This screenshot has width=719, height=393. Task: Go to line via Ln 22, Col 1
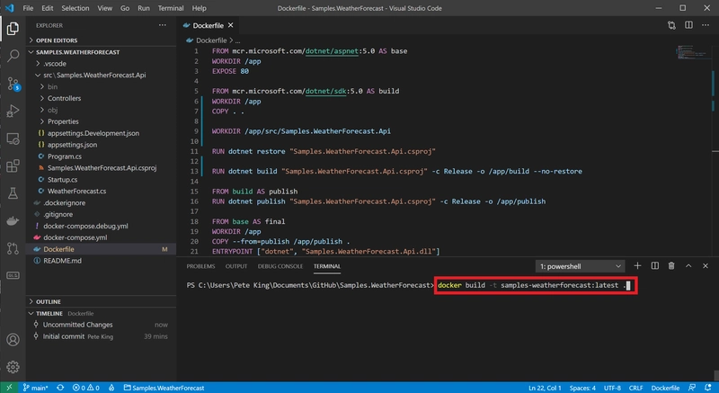coord(545,388)
